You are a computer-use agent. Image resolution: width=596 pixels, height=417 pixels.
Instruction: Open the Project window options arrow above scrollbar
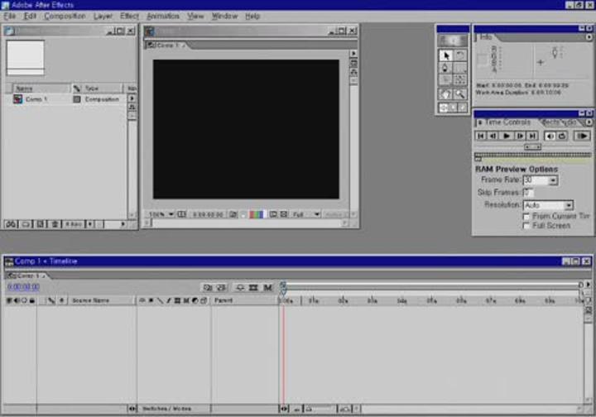(x=132, y=98)
